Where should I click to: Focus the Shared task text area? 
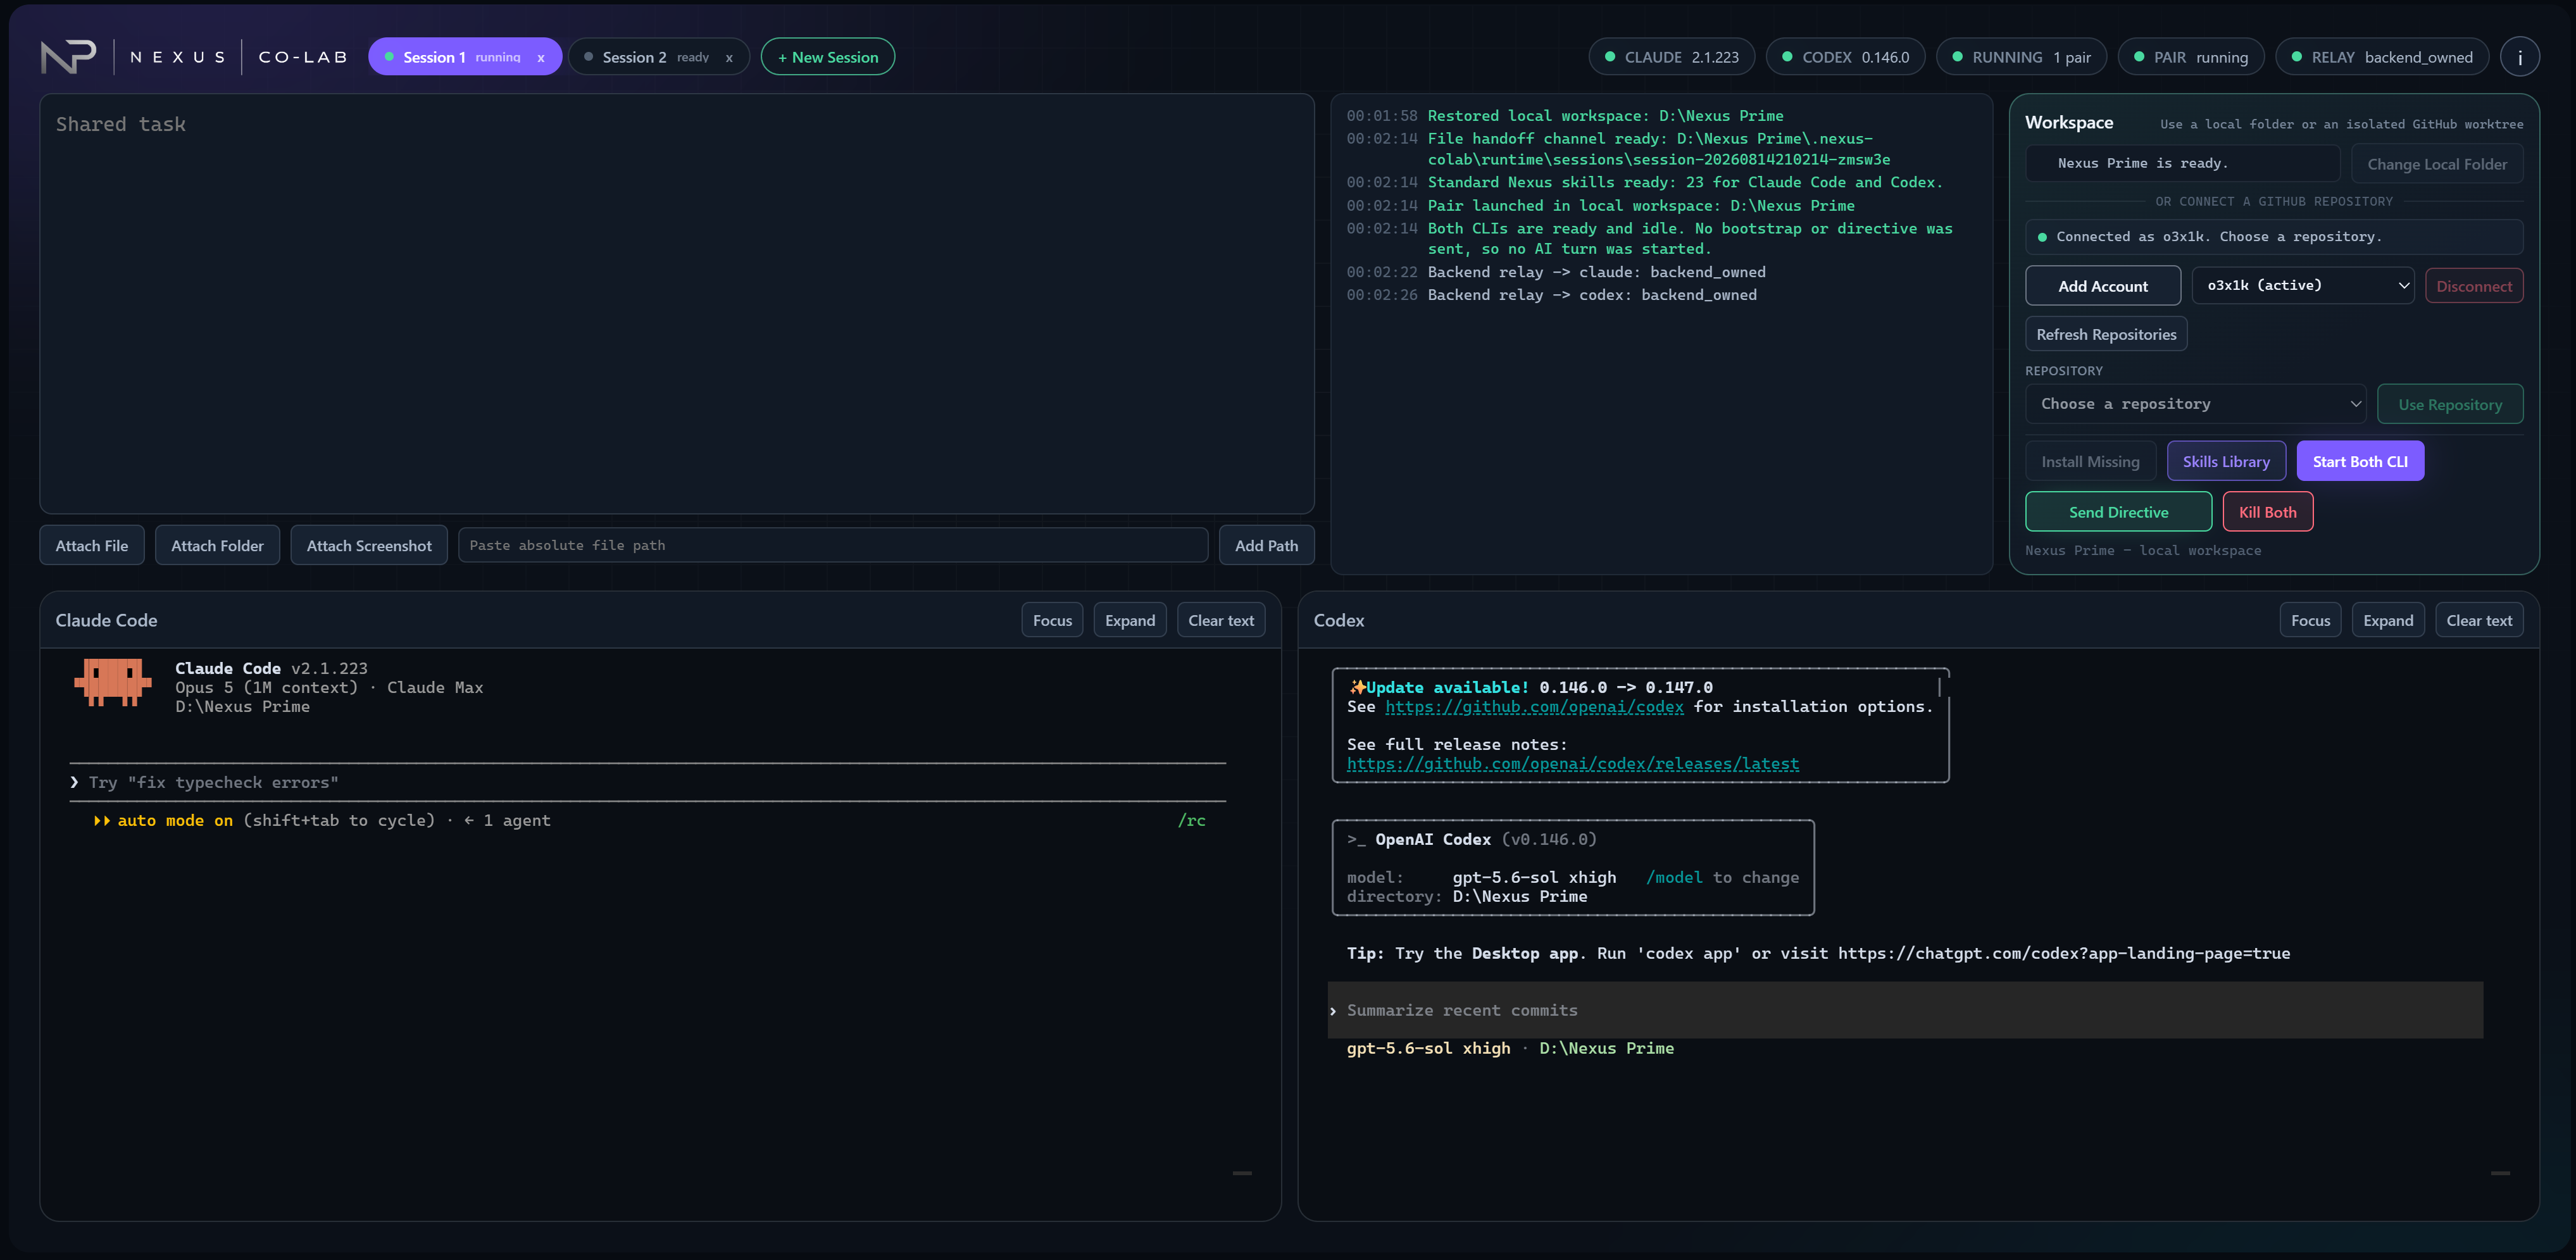676,304
